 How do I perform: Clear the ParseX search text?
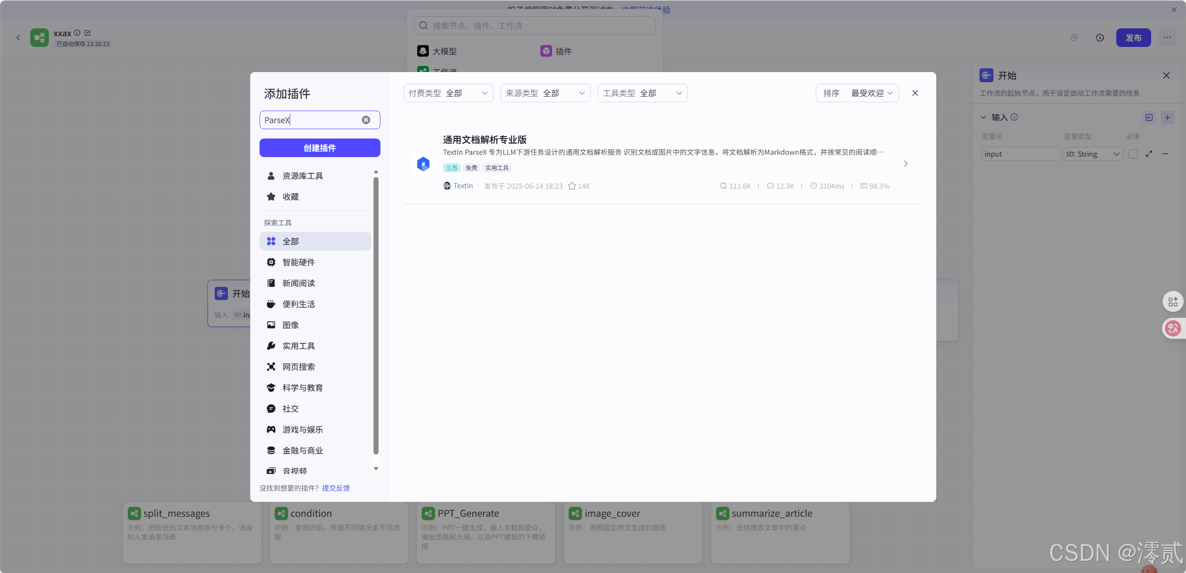pos(366,119)
